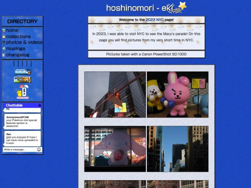
Task: Click the Pikachu guestbook badge
Action: (x=23, y=92)
